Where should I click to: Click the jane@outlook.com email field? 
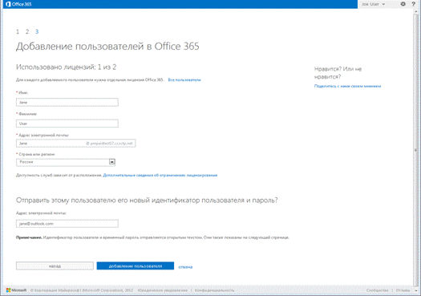pos(67,224)
